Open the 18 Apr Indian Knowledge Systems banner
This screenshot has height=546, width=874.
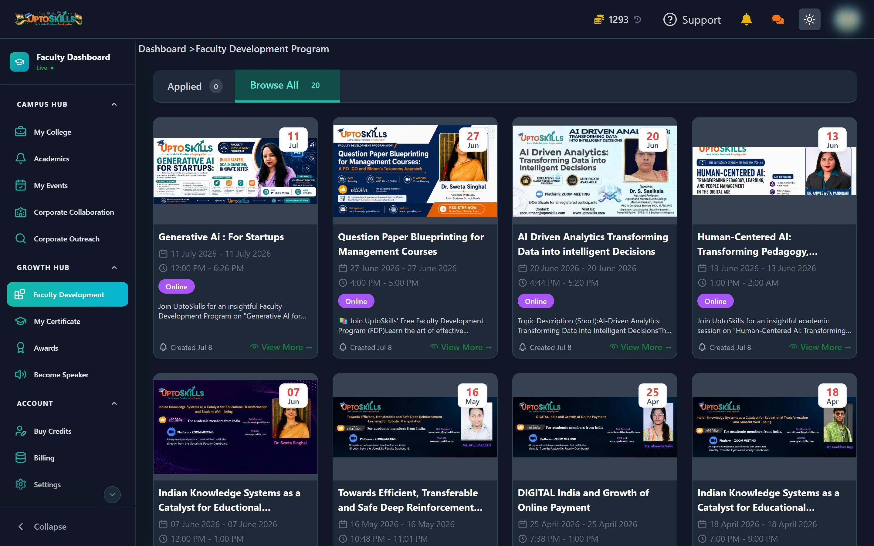tap(774, 427)
